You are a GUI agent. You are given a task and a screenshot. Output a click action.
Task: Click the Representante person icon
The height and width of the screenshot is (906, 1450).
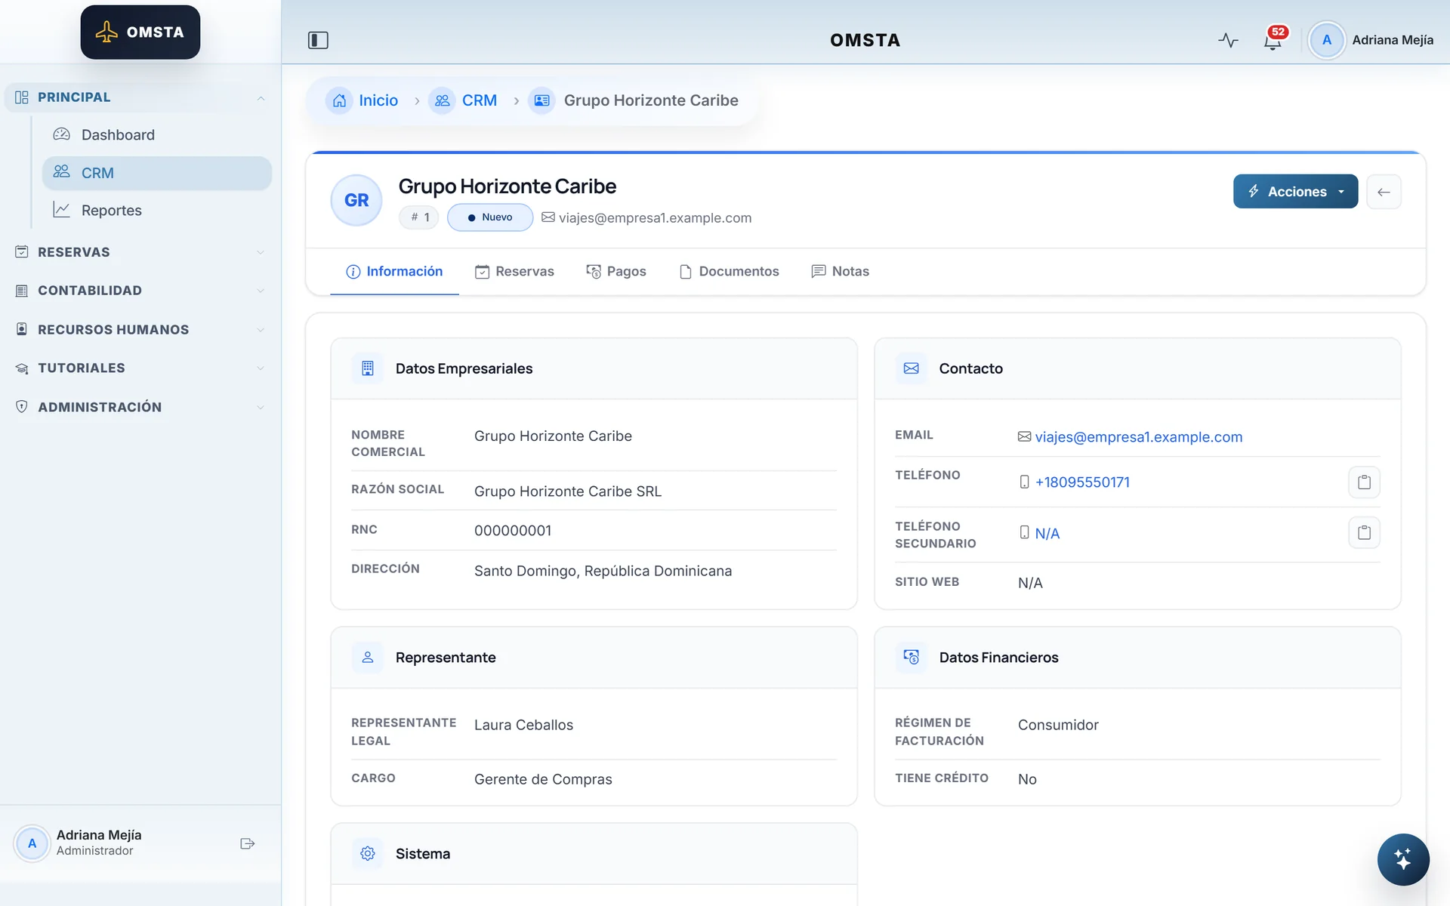click(x=368, y=658)
